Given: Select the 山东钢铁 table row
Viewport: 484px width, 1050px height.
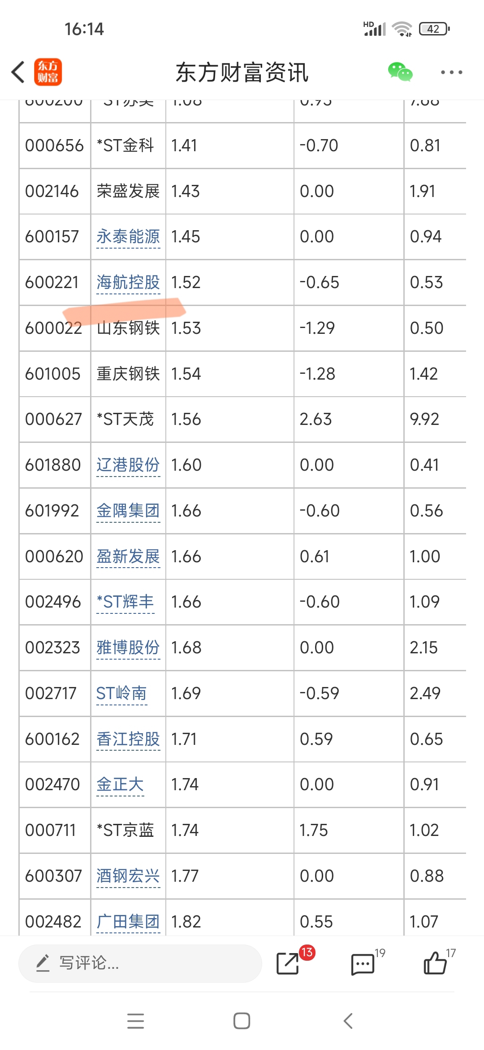Looking at the screenshot, I should tap(242, 328).
